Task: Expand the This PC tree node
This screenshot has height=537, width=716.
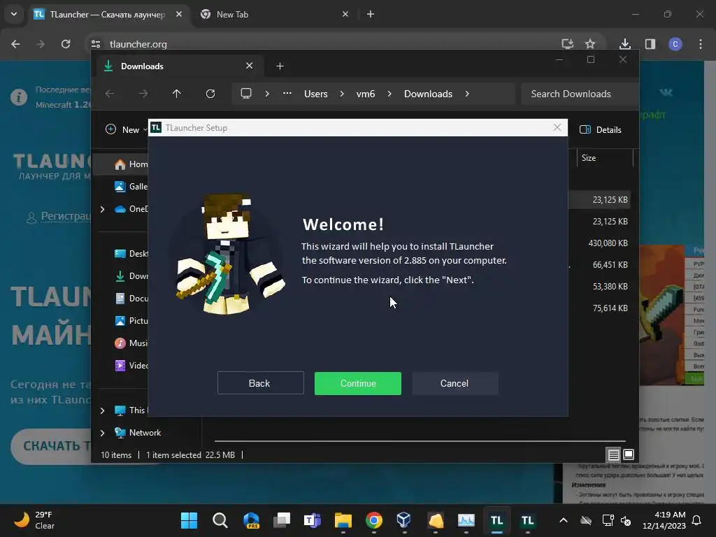Action: coord(102,410)
